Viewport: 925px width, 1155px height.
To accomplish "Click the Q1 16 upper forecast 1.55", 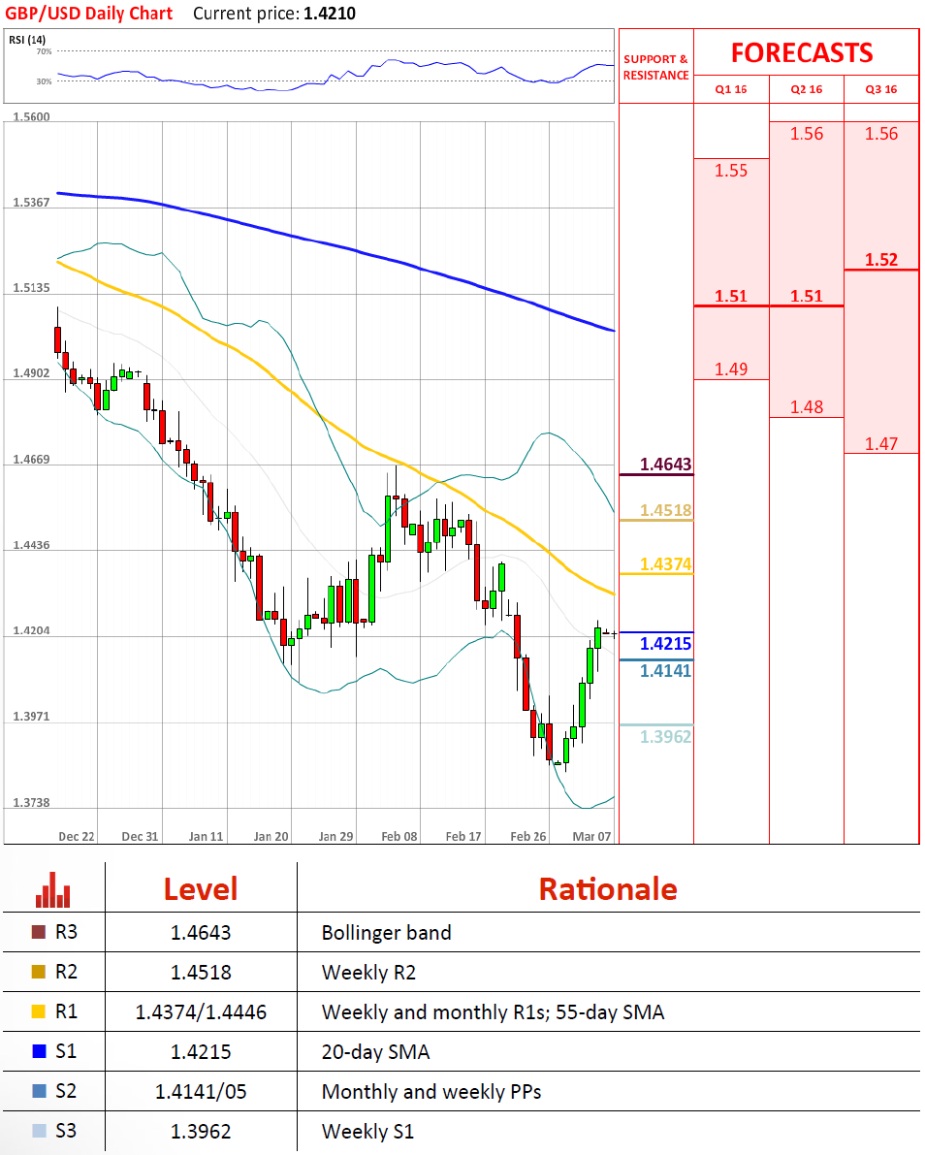I will (731, 171).
